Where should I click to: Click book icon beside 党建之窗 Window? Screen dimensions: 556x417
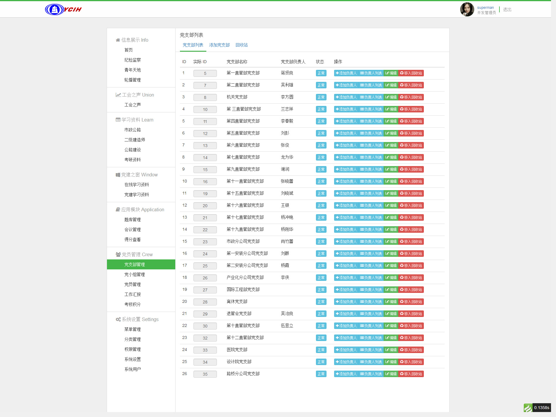[118, 175]
